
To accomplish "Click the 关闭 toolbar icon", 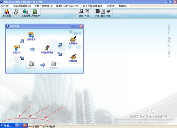I will 87,13.
